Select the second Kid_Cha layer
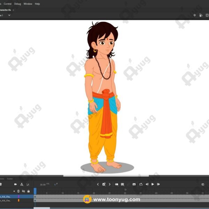The image size is (209, 209). point(17,201)
